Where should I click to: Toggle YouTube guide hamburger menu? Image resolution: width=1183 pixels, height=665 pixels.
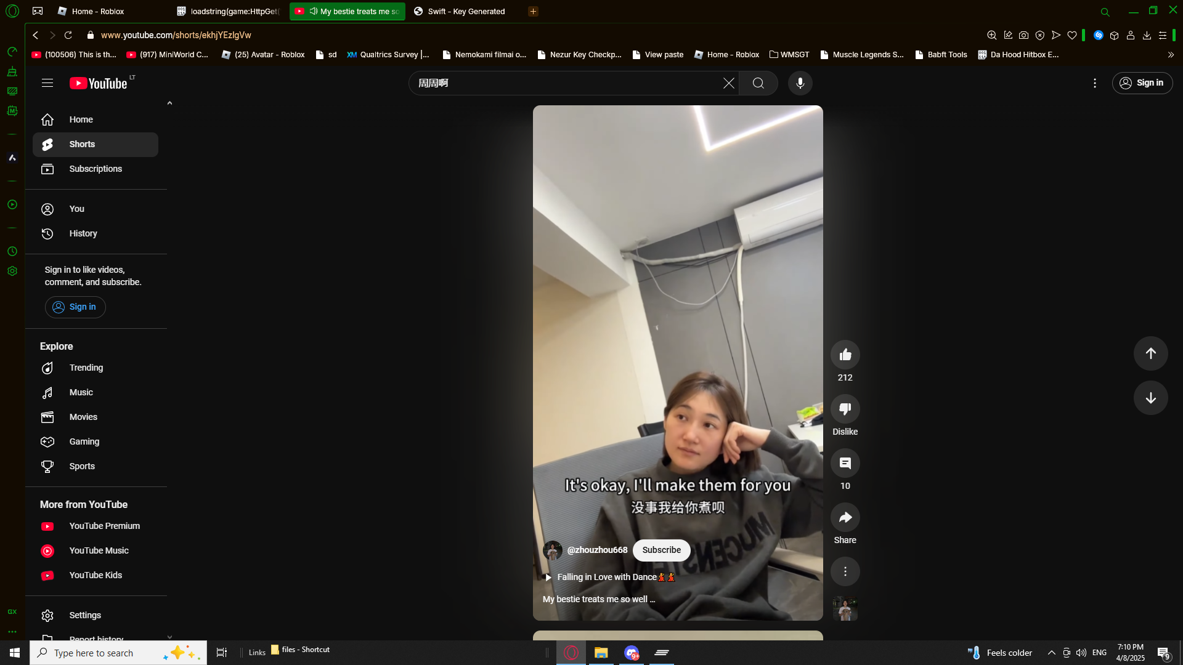coord(47,83)
